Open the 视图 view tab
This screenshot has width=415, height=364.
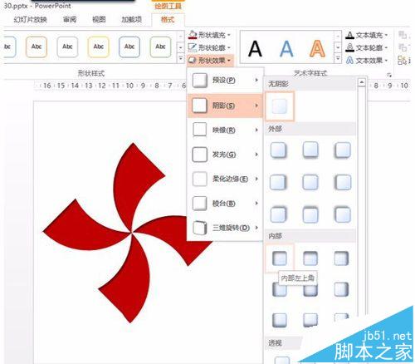coord(99,19)
